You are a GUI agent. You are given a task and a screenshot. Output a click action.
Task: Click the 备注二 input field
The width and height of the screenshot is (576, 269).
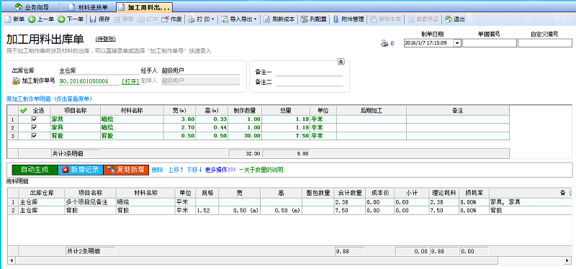pyautogui.click(x=310, y=82)
